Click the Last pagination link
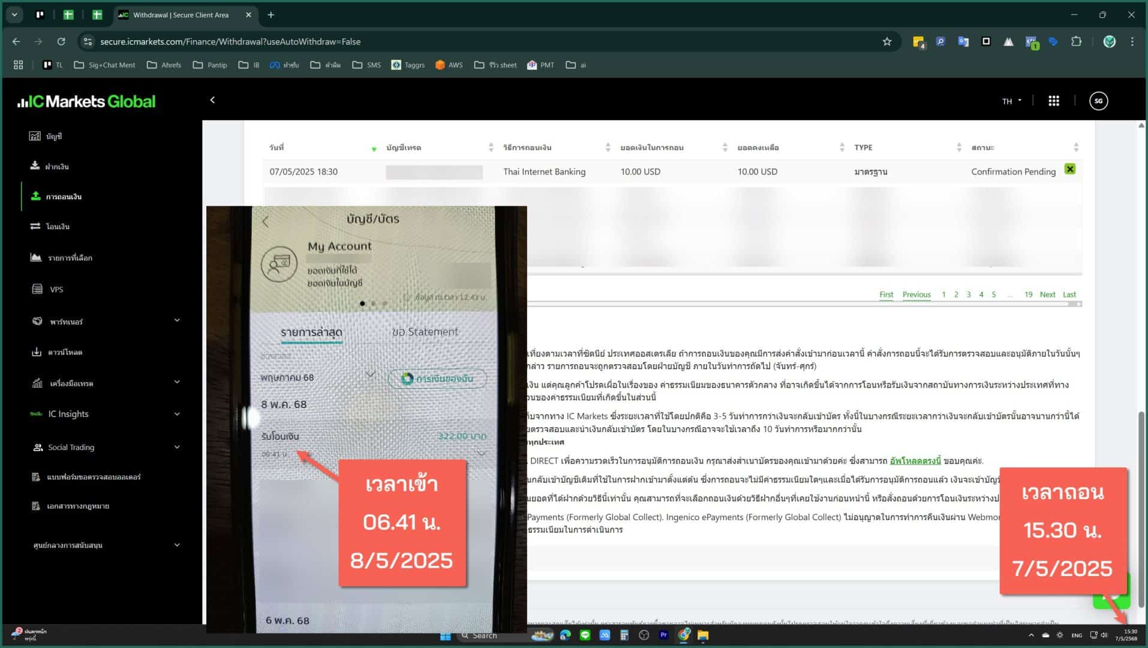Screen dimensions: 1148x648 pyautogui.click(x=1069, y=295)
